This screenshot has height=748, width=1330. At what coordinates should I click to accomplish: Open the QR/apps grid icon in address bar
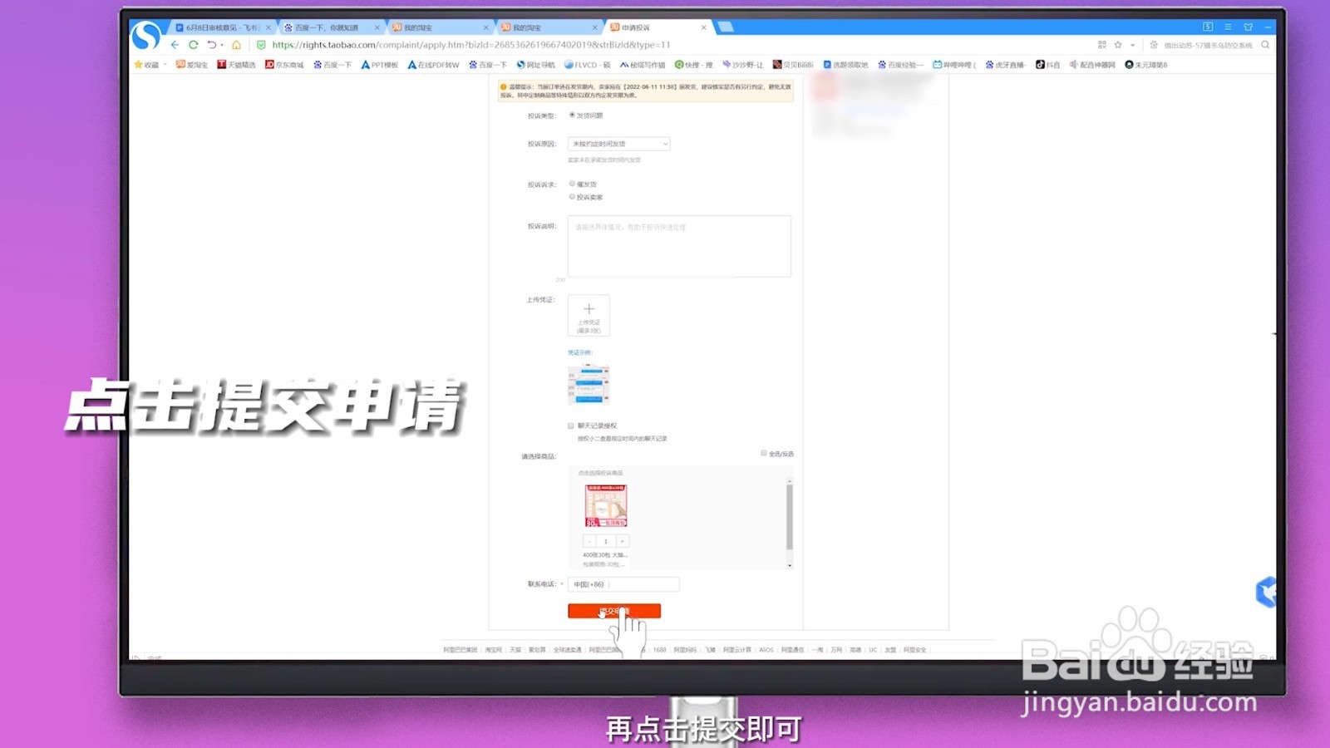coord(1102,45)
